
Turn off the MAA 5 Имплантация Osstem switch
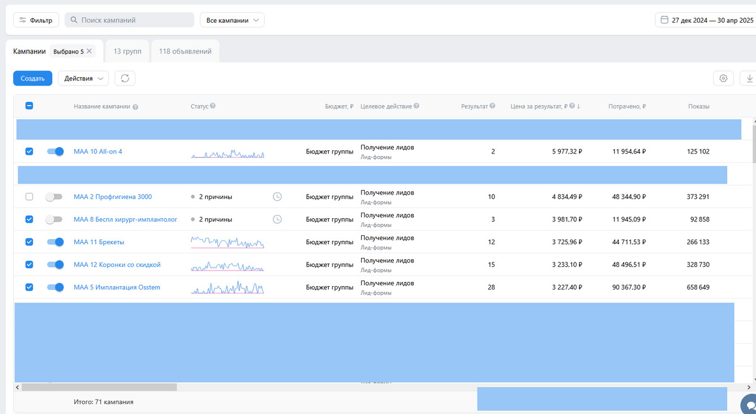(55, 288)
